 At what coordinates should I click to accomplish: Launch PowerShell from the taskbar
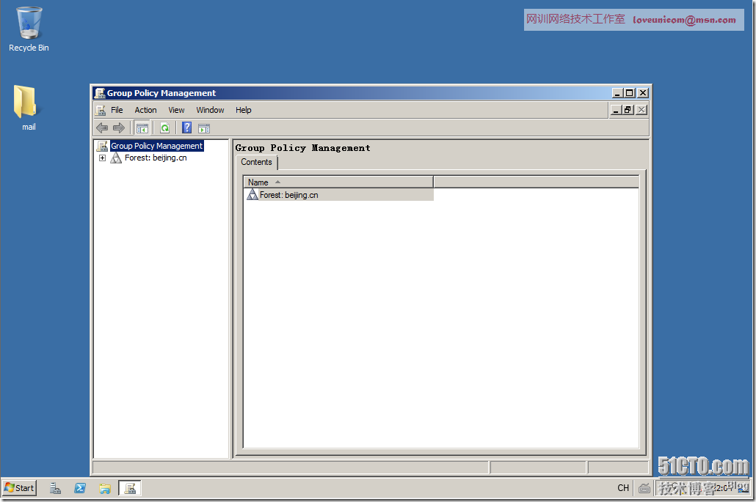pyautogui.click(x=80, y=488)
